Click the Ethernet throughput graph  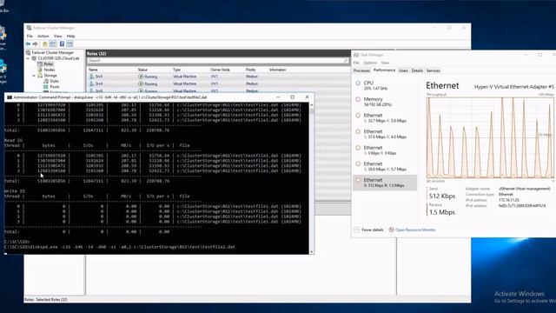click(490, 137)
